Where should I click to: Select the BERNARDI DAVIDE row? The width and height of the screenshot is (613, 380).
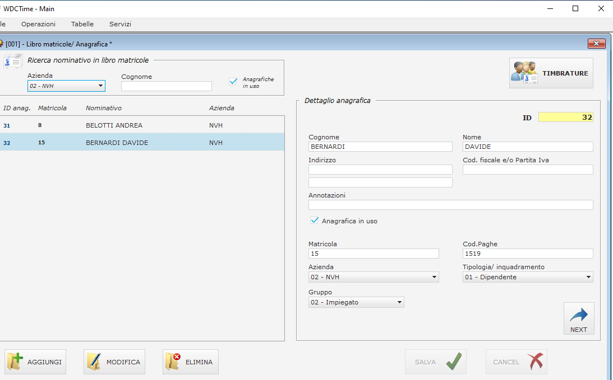(142, 142)
